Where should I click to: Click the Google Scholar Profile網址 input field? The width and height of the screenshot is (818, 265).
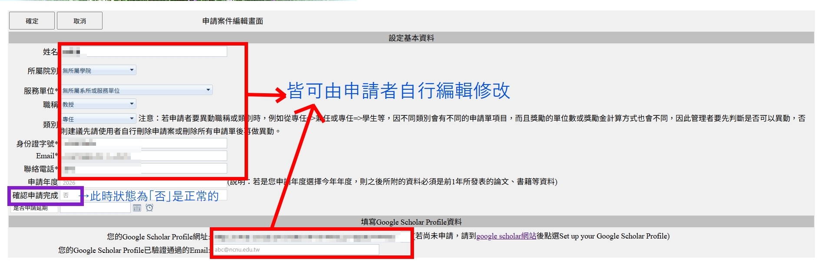click(x=311, y=237)
